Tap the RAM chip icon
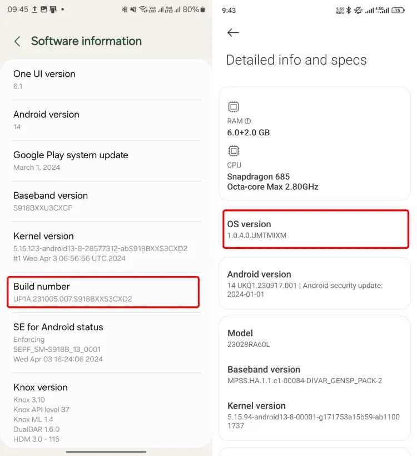 [x=234, y=107]
